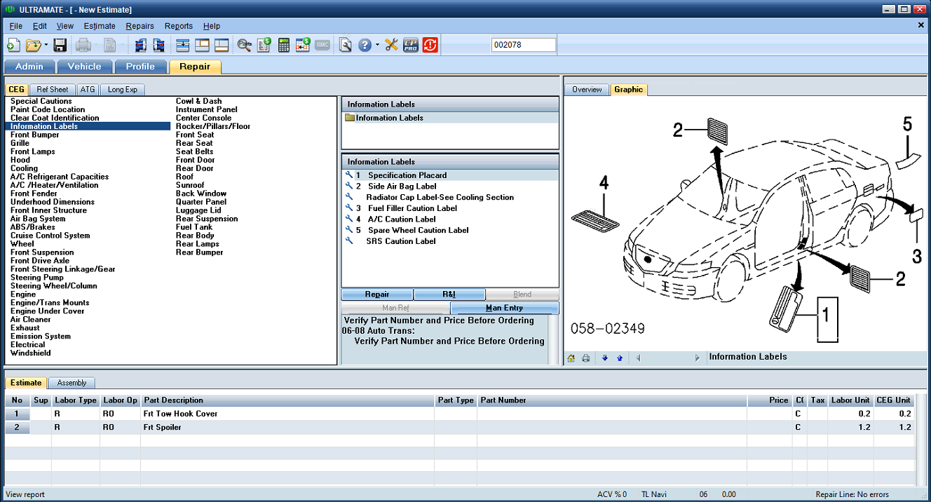Select Windshield in the category list

[30, 353]
